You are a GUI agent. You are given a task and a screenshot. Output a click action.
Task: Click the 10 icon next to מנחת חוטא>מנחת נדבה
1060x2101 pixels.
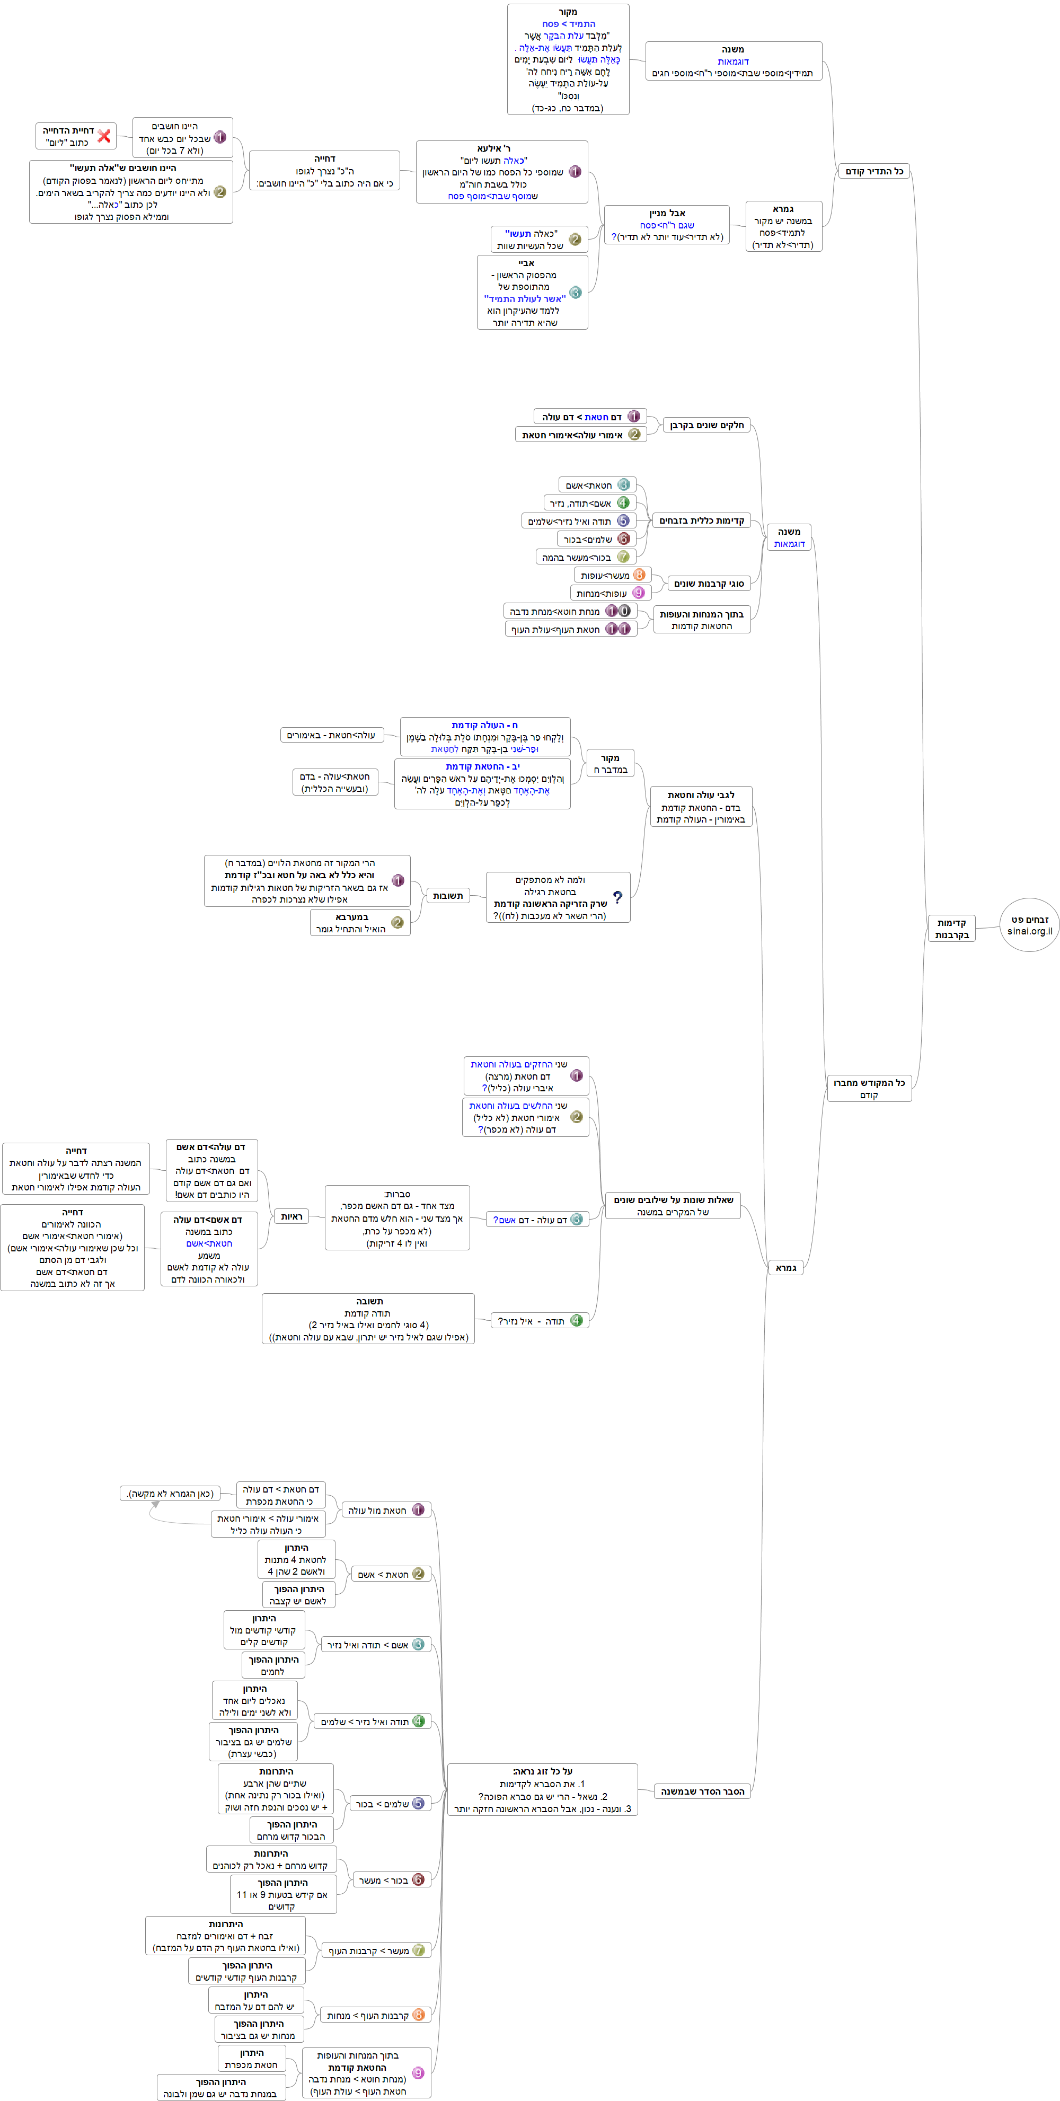click(618, 611)
